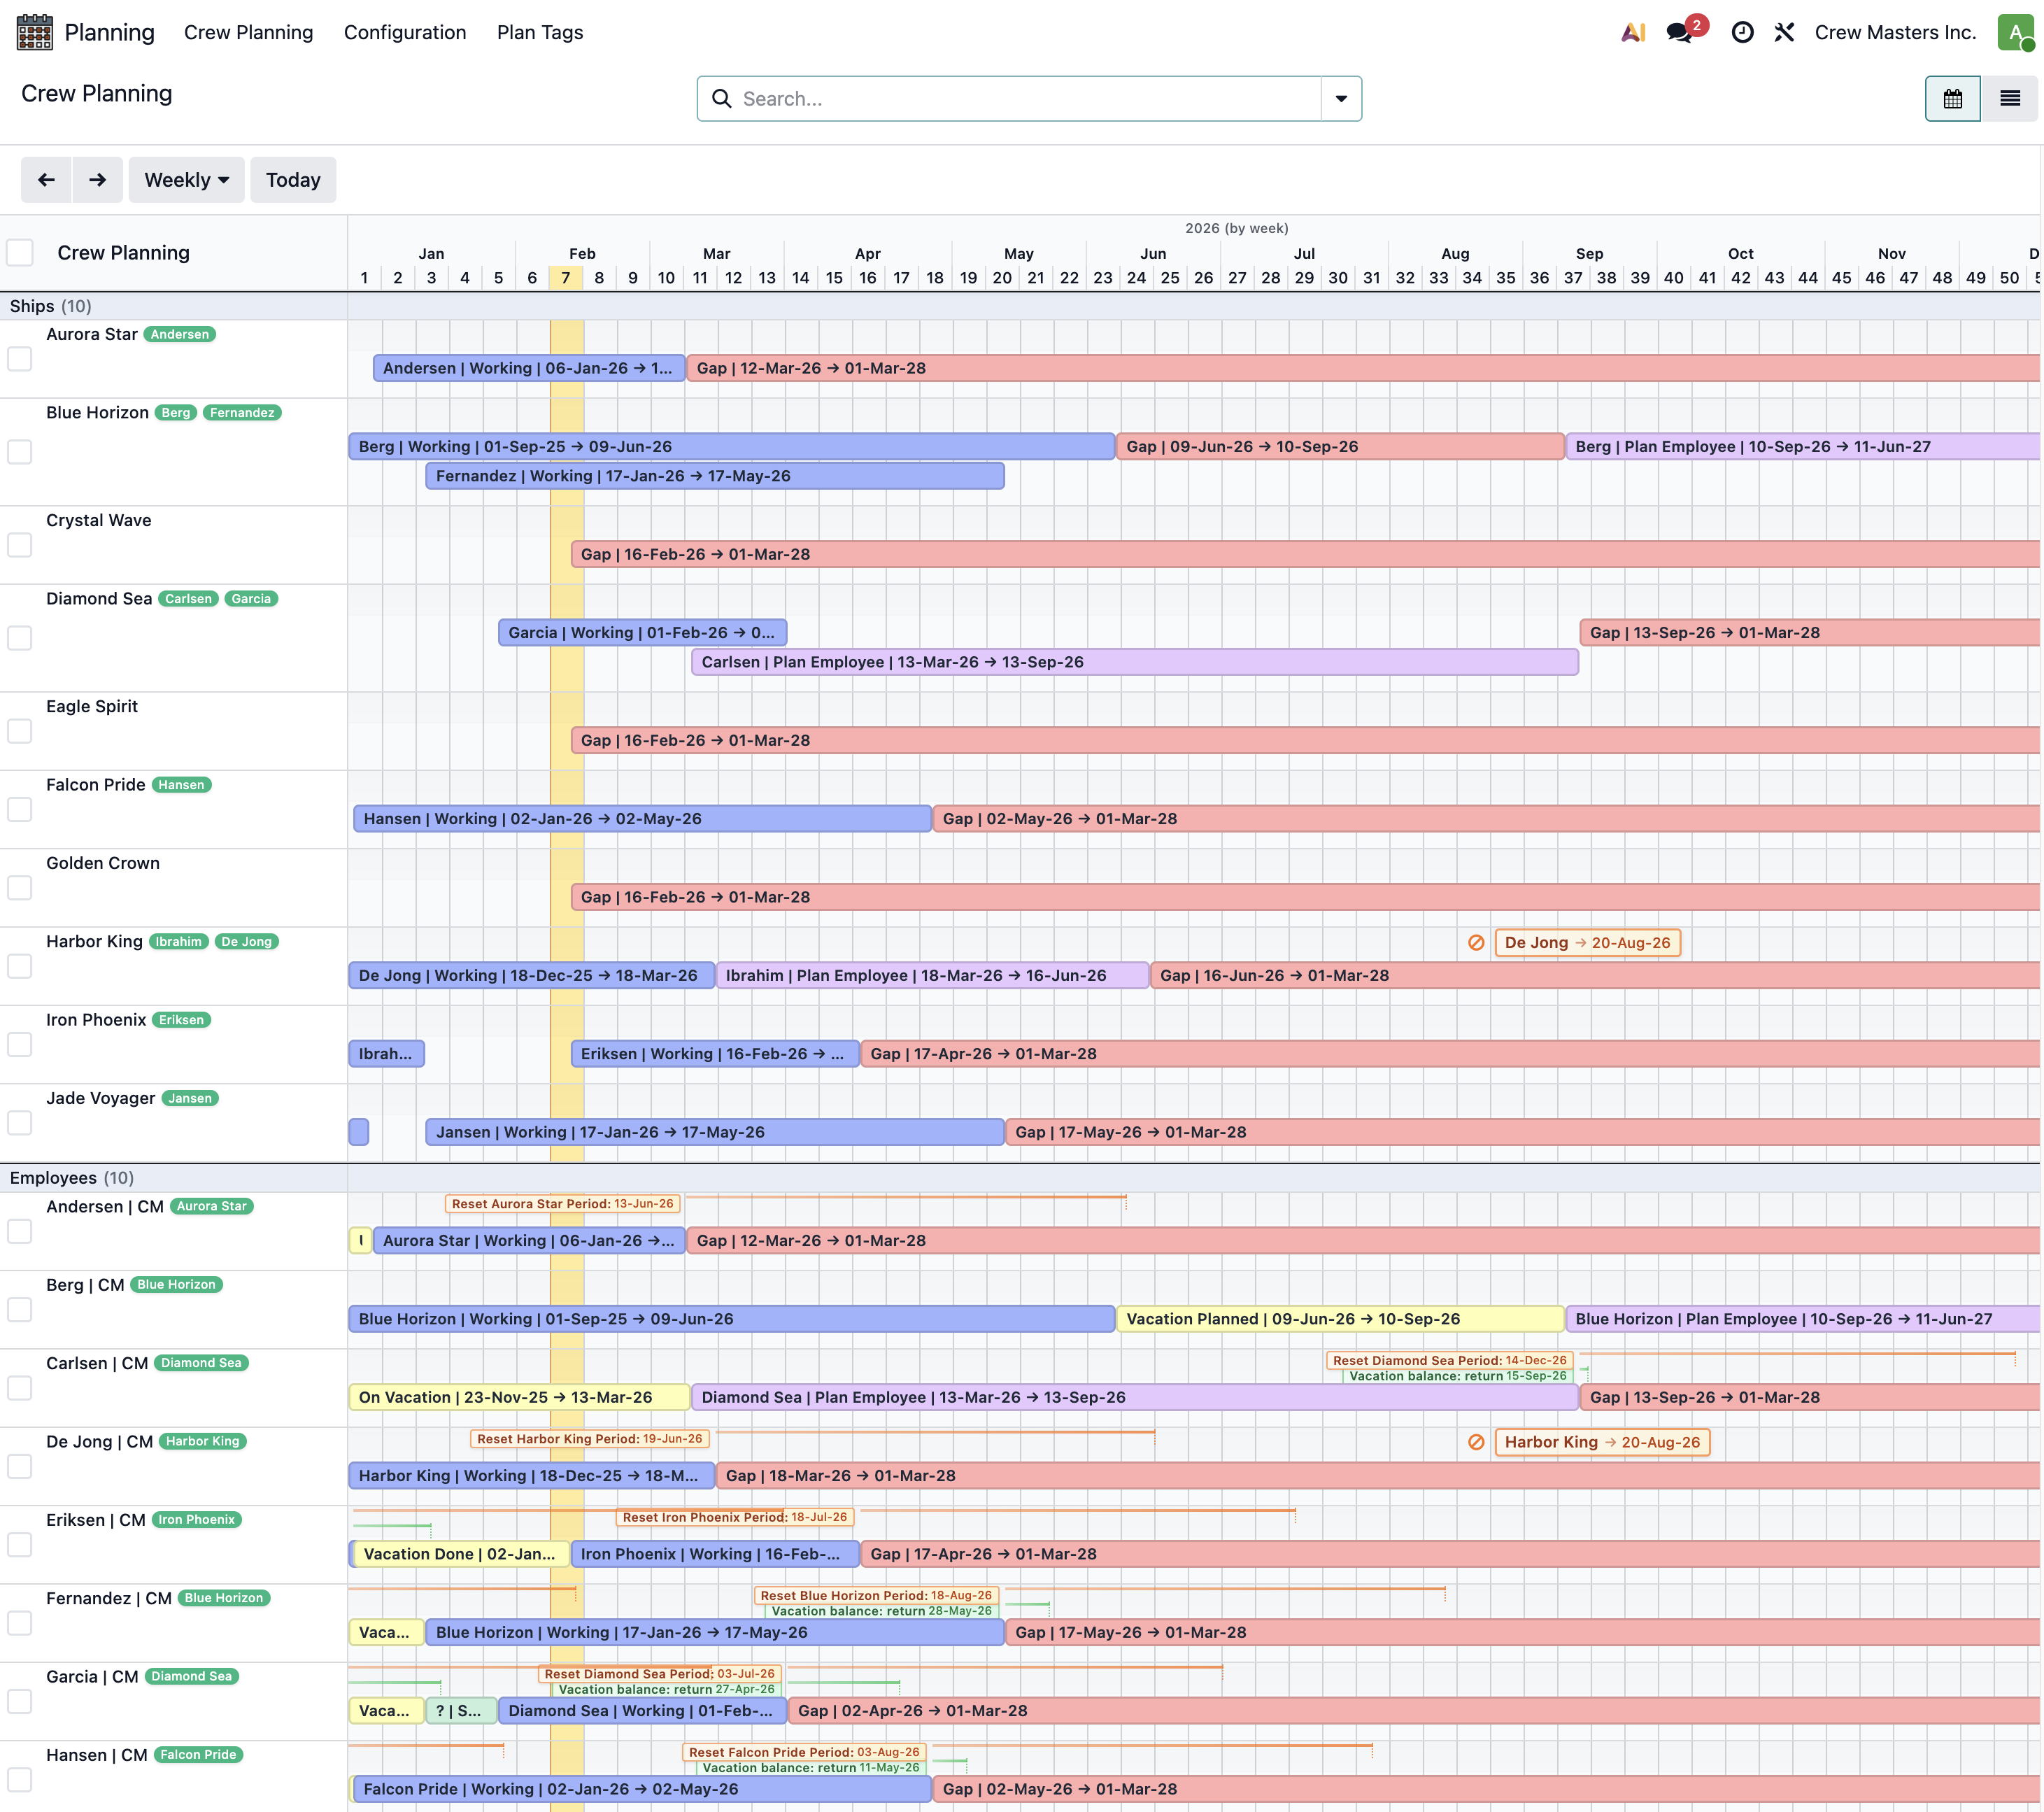2044x1812 pixels.
Task: Click Reset Harbor King Period 19-Jun-26 label
Action: tap(589, 1439)
